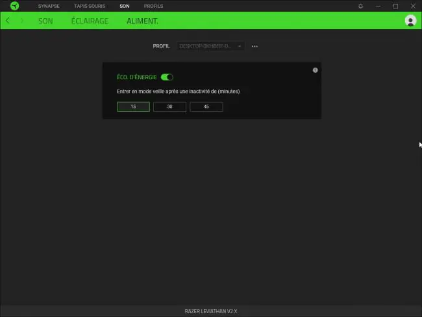The width and height of the screenshot is (422, 317).
Task: Open the Synapse top tab
Action: 49,6
